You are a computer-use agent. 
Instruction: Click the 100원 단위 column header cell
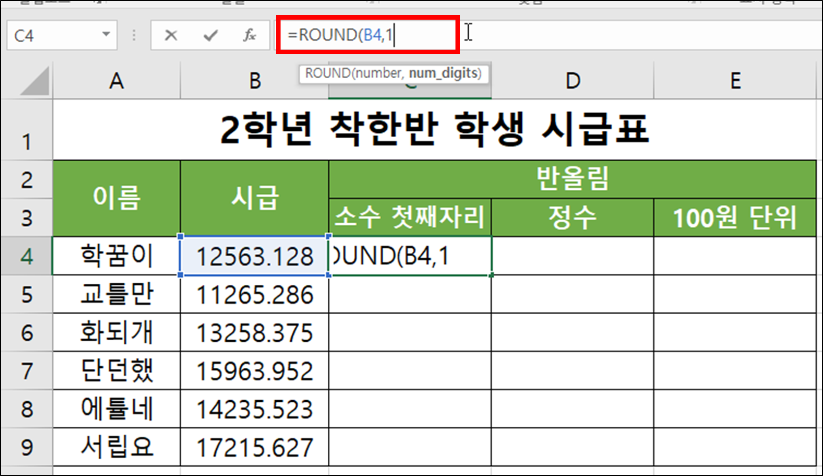coord(735,217)
